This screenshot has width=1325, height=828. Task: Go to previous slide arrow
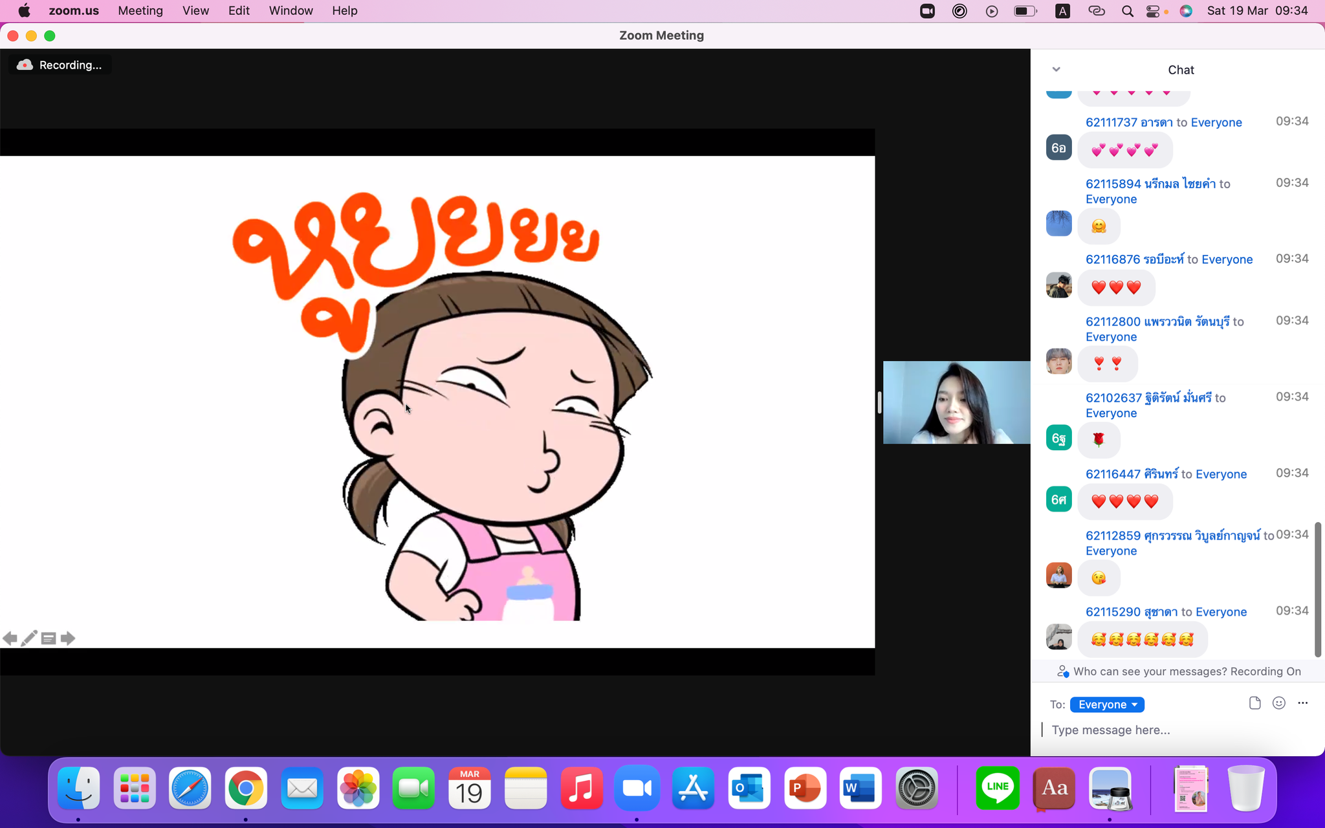coord(10,638)
